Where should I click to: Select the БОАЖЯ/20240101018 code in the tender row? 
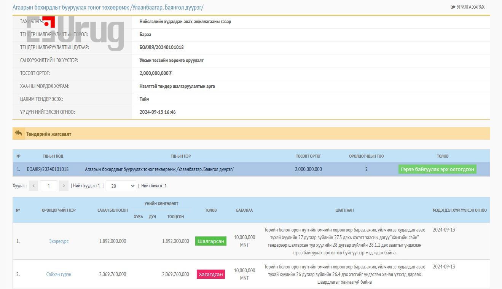click(48, 169)
